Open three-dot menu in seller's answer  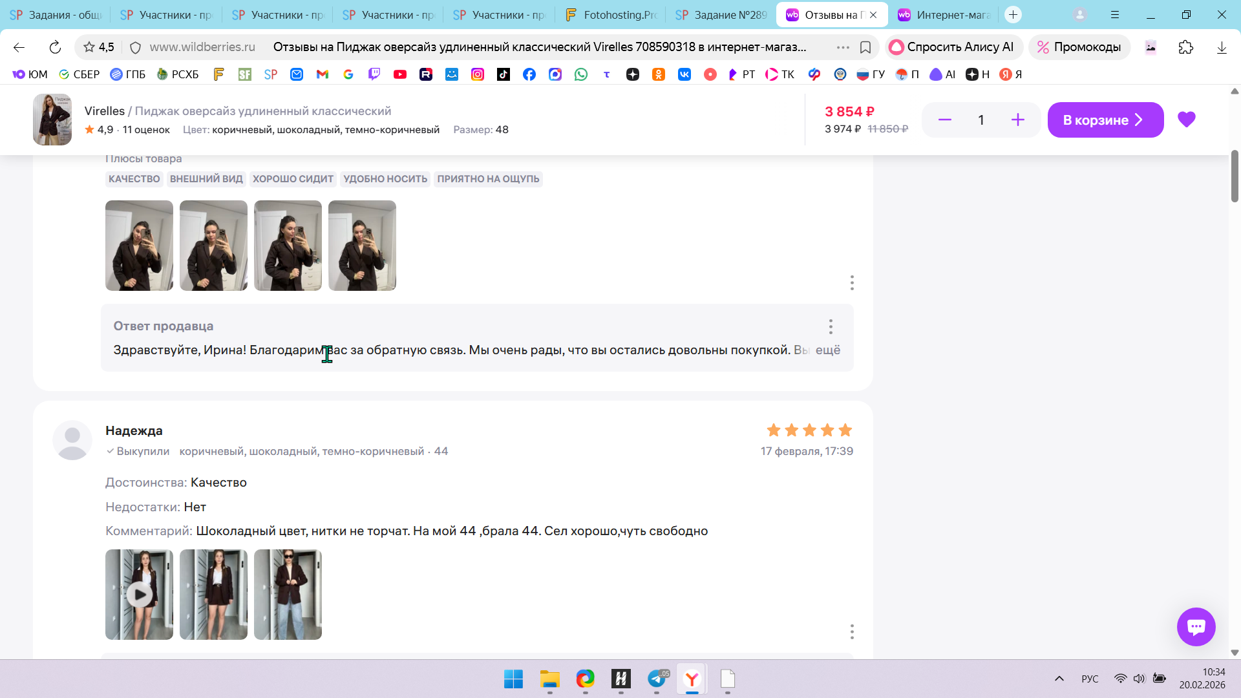click(x=831, y=326)
